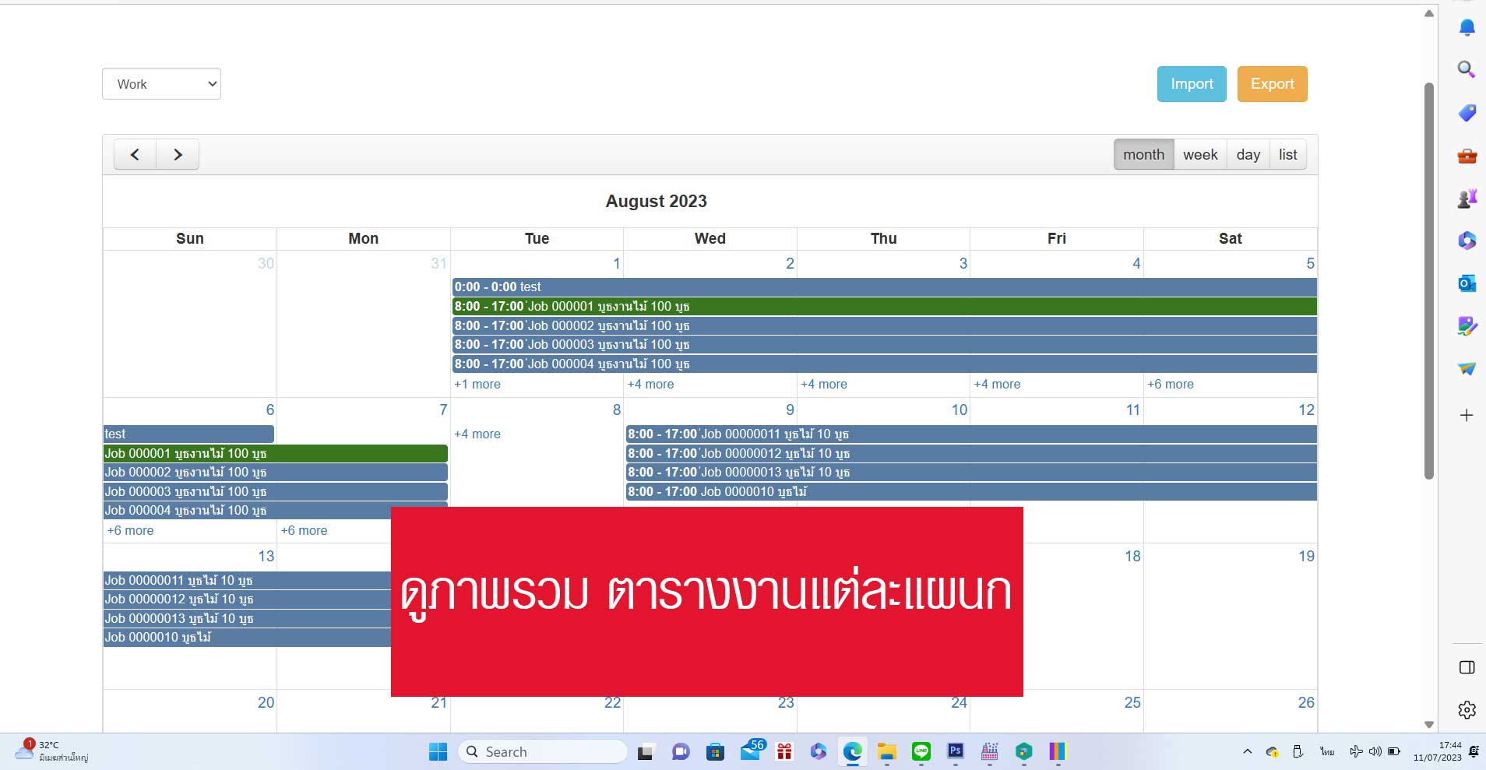The image size is (1486, 770).
Task: Switch to month view
Action: point(1143,154)
